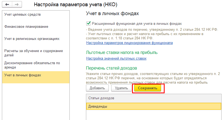This screenshot has height=120, width=224.
Task: Open Настройка параметров лицензирования функционала link
Action: pyautogui.click(x=129, y=43)
